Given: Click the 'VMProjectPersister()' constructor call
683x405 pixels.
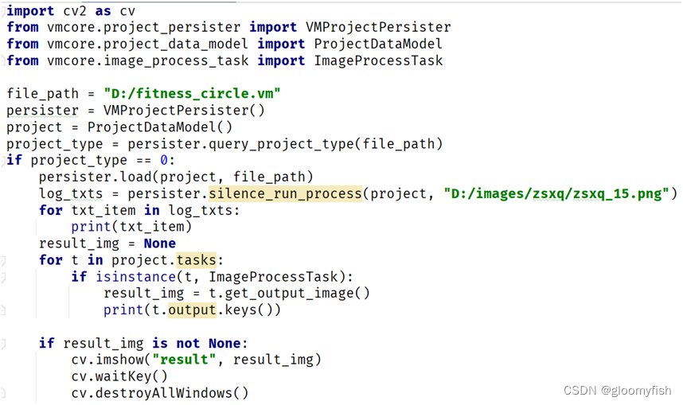Looking at the screenshot, I should 184,110.
